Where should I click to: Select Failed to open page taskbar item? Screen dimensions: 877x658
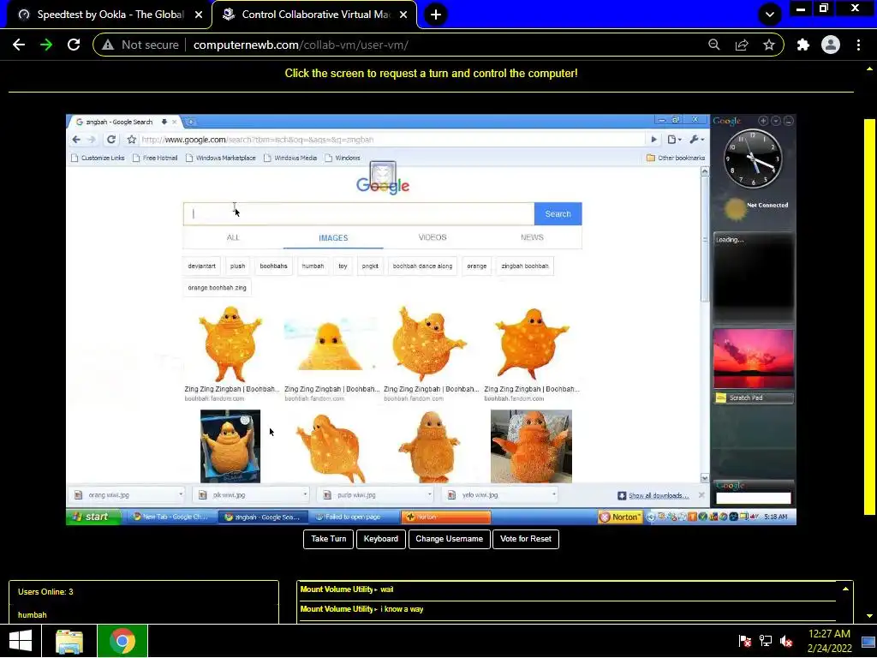click(355, 517)
